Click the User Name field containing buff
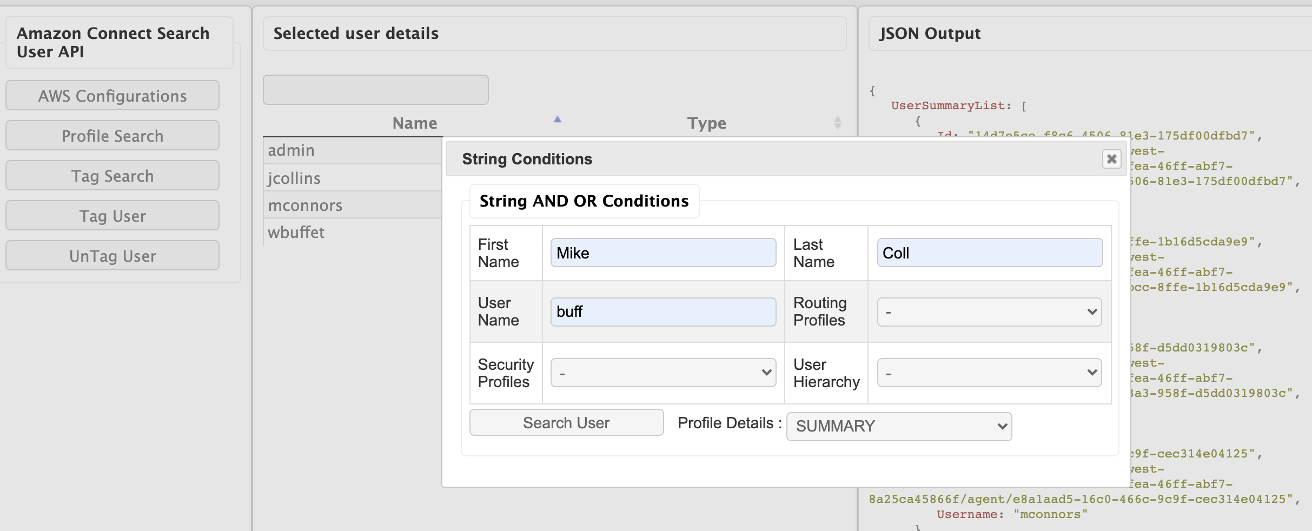The width and height of the screenshot is (1312, 531). pyautogui.click(x=663, y=312)
